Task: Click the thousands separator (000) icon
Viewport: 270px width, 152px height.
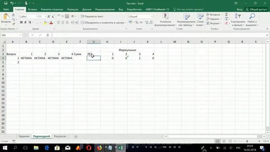Action: [141, 22]
